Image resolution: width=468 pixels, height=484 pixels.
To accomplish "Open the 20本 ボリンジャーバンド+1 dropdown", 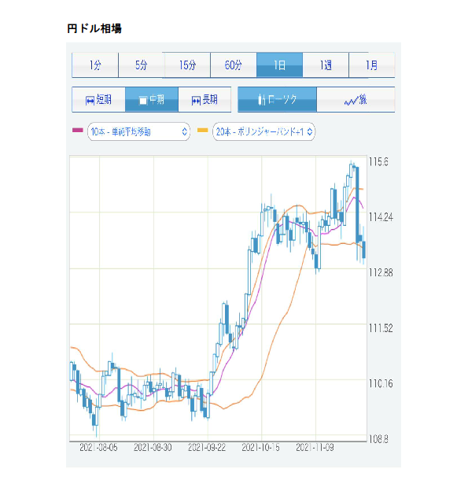I will (x=263, y=131).
